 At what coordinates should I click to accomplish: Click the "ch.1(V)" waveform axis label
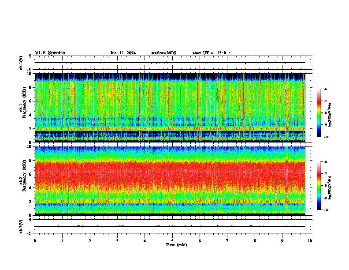[21, 63]
